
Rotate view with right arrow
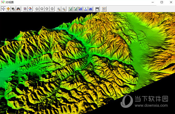point(42,9)
